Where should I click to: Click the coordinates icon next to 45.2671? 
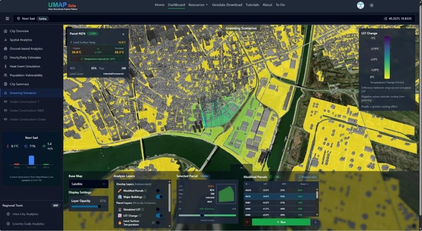[385, 19]
